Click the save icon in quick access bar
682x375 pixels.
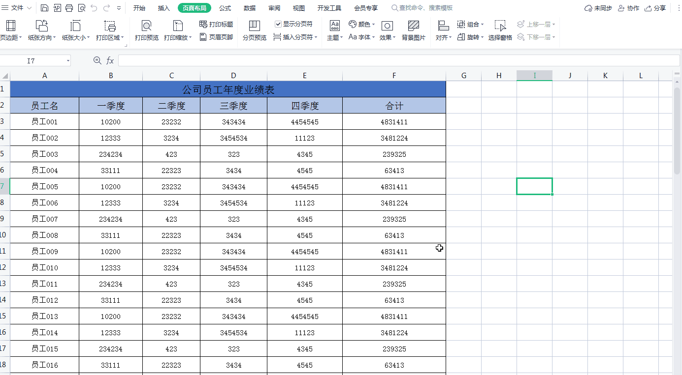coord(44,8)
